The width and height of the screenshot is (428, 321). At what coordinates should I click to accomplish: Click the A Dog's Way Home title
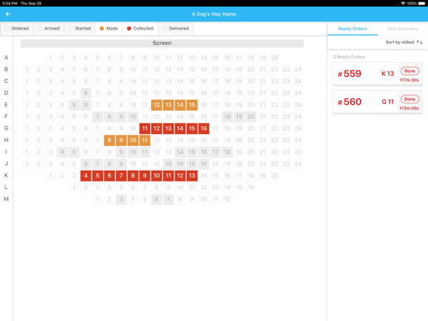(x=214, y=14)
